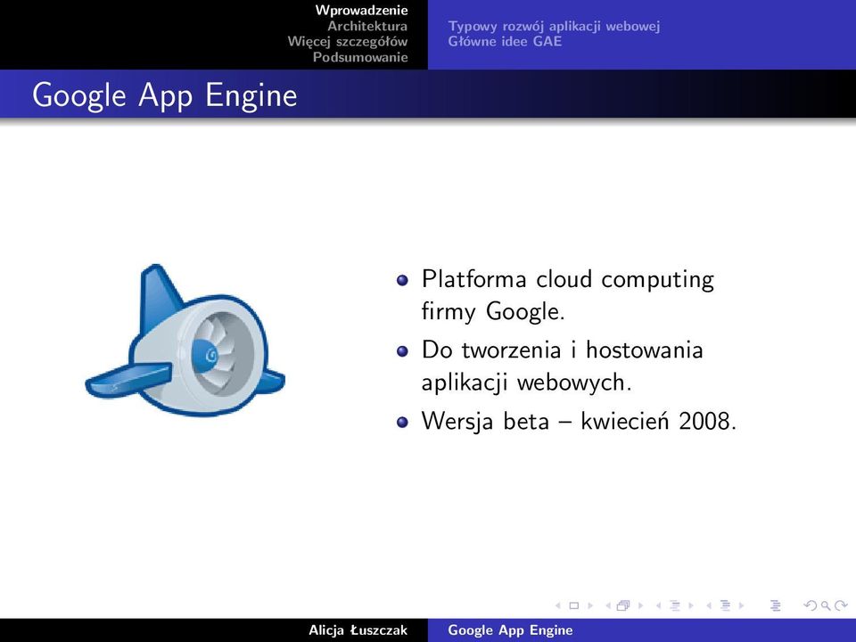The height and width of the screenshot is (642, 856).
Task: Click the magnifier search icon
Action: point(826,606)
